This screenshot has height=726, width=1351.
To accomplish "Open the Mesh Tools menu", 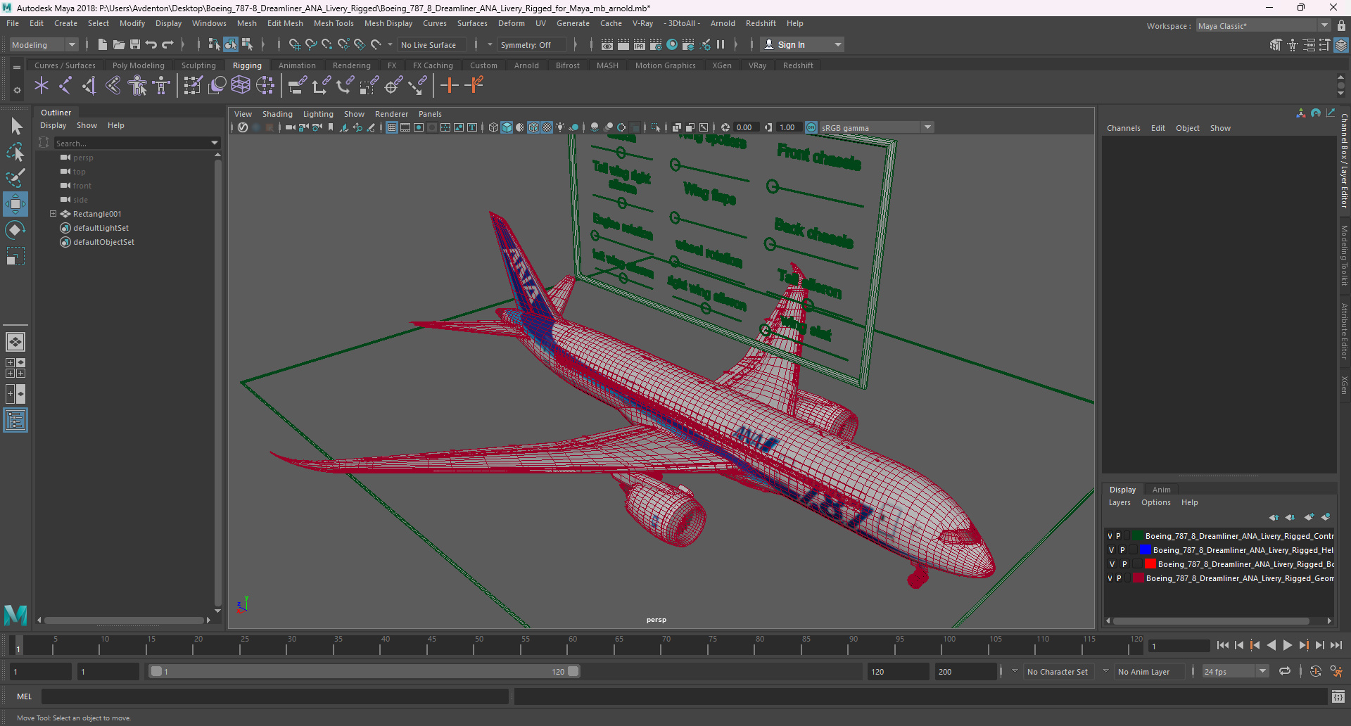I will [x=334, y=23].
